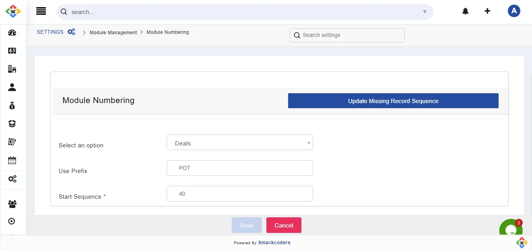The image size is (532, 250).
Task: Open the chat support widget
Action: coord(511,229)
